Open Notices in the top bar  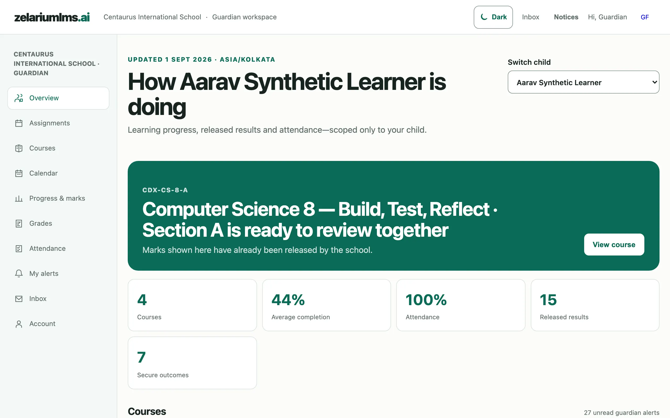point(566,17)
